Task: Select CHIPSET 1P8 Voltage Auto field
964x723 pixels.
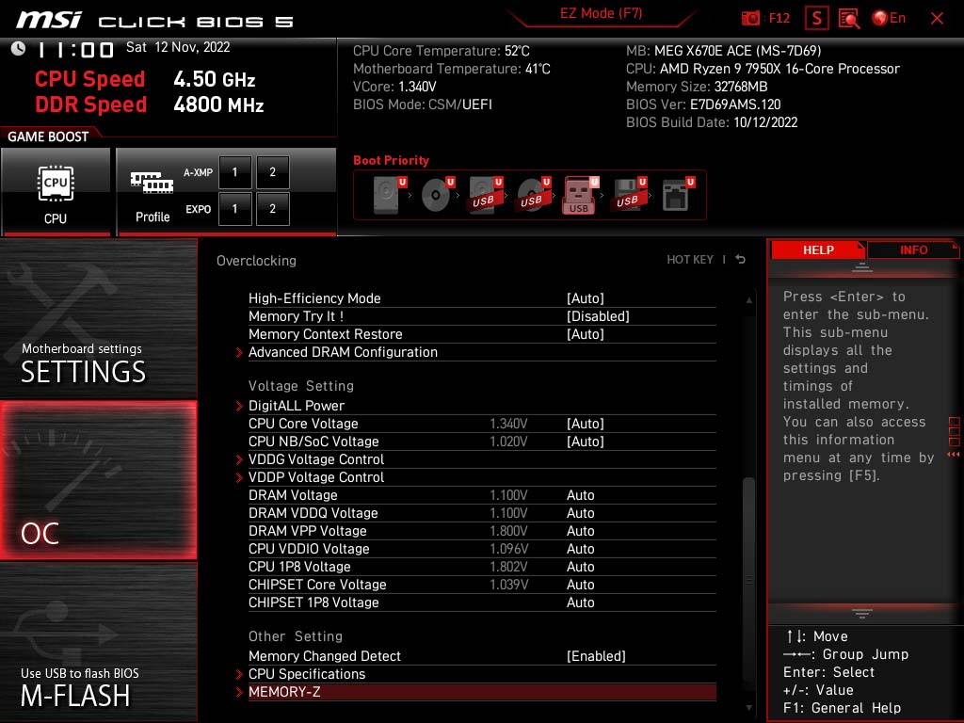Action: (x=580, y=602)
